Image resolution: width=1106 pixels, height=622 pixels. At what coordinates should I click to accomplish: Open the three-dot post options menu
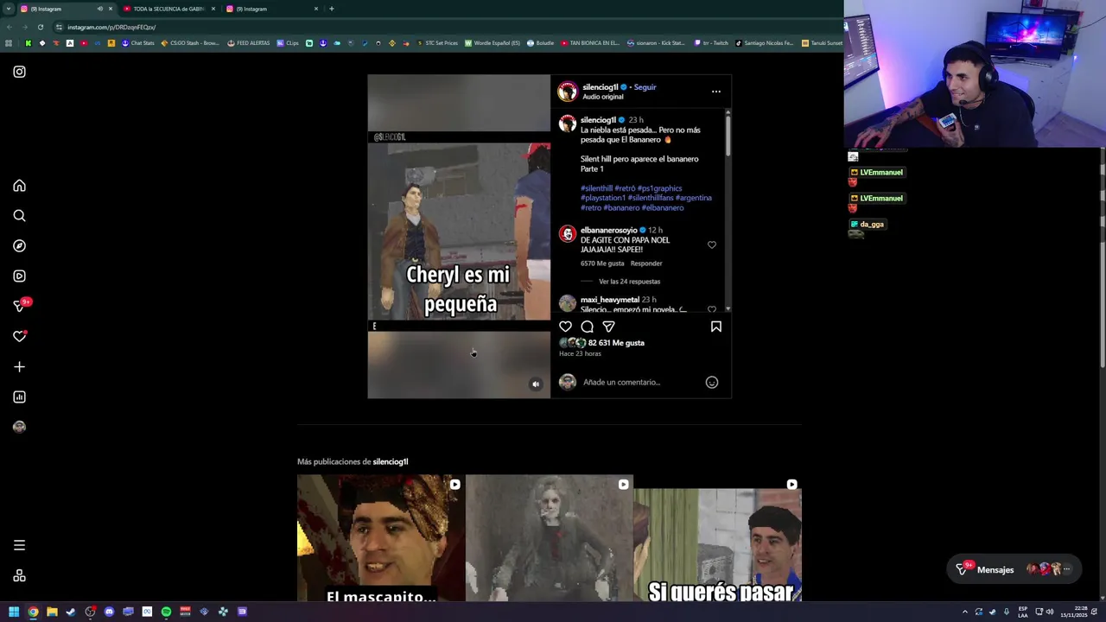pos(715,91)
